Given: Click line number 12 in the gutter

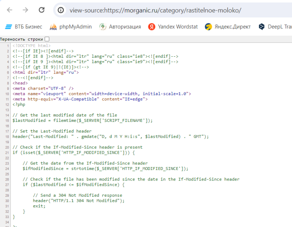Looking at the screenshot, I should coord(7,104).
